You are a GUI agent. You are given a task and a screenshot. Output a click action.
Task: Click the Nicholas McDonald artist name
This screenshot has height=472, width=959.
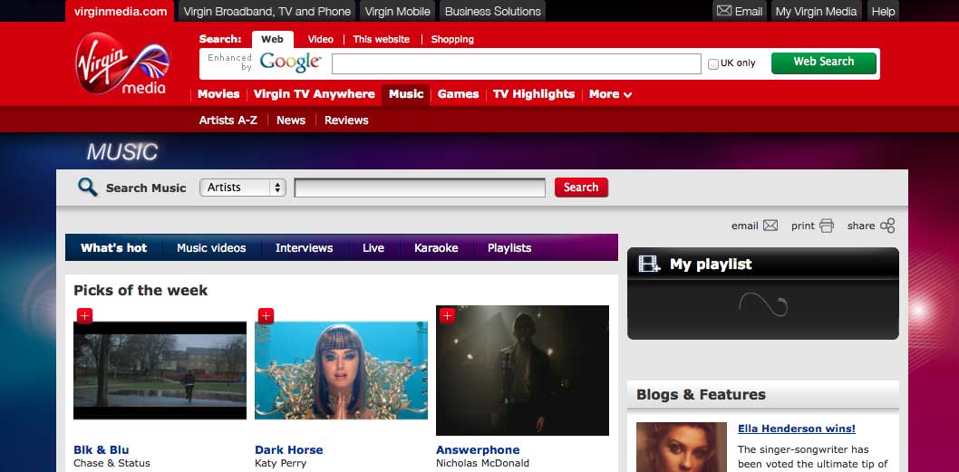[482, 464]
